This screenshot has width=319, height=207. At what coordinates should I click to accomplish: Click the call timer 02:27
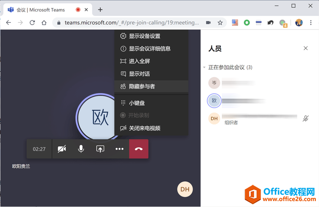39,149
